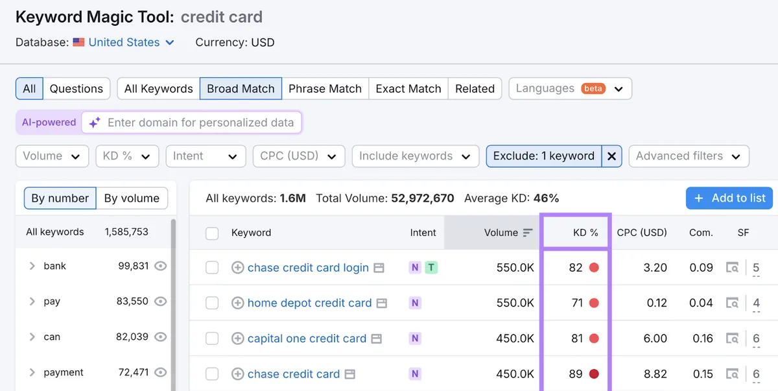Open the Languages beta dropdown

coord(571,89)
